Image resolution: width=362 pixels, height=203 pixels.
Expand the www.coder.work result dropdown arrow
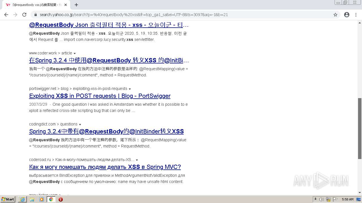point(75,53)
